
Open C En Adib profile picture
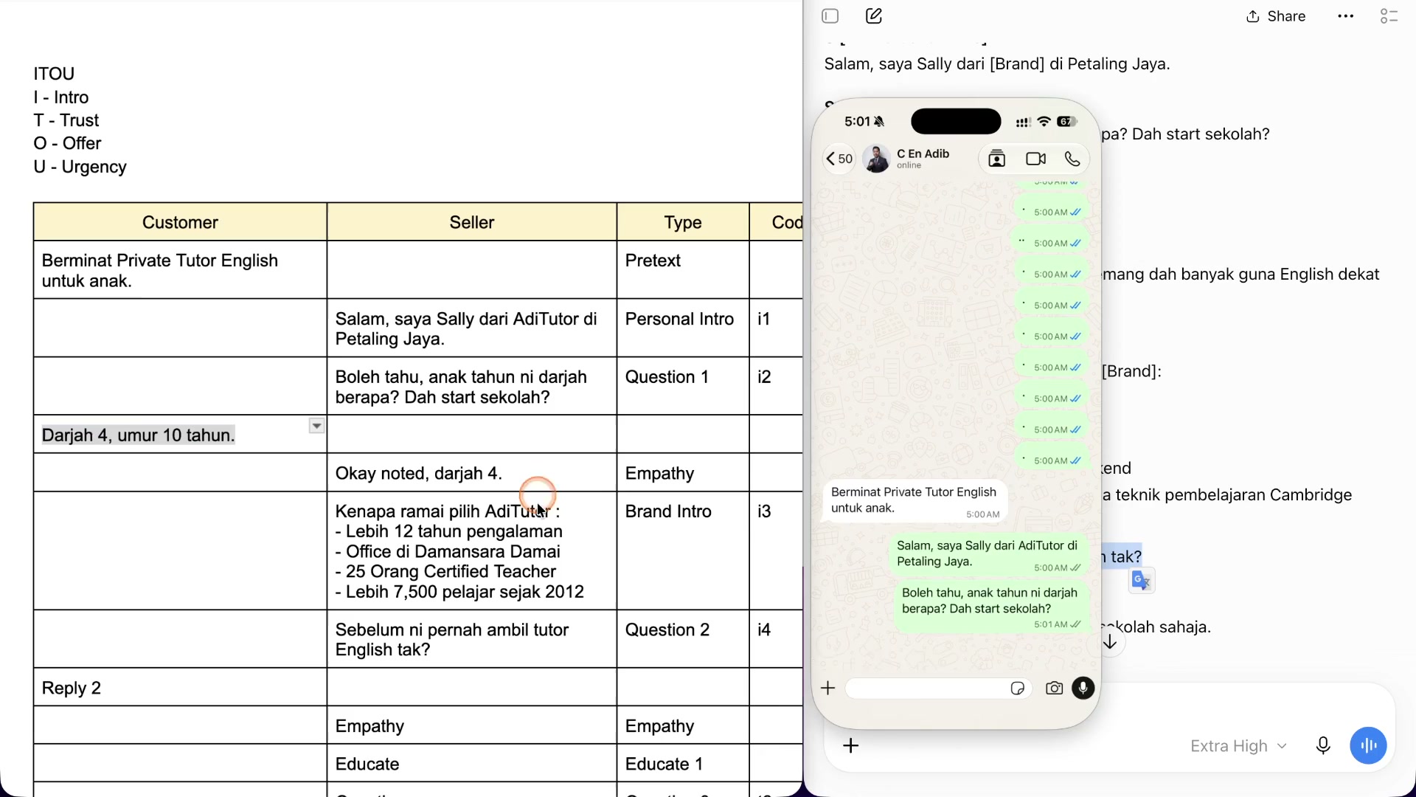tap(876, 159)
